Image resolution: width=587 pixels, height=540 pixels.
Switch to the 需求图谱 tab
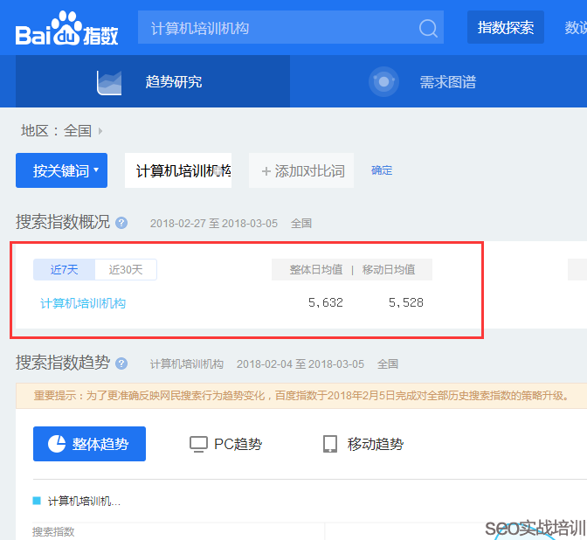[447, 82]
